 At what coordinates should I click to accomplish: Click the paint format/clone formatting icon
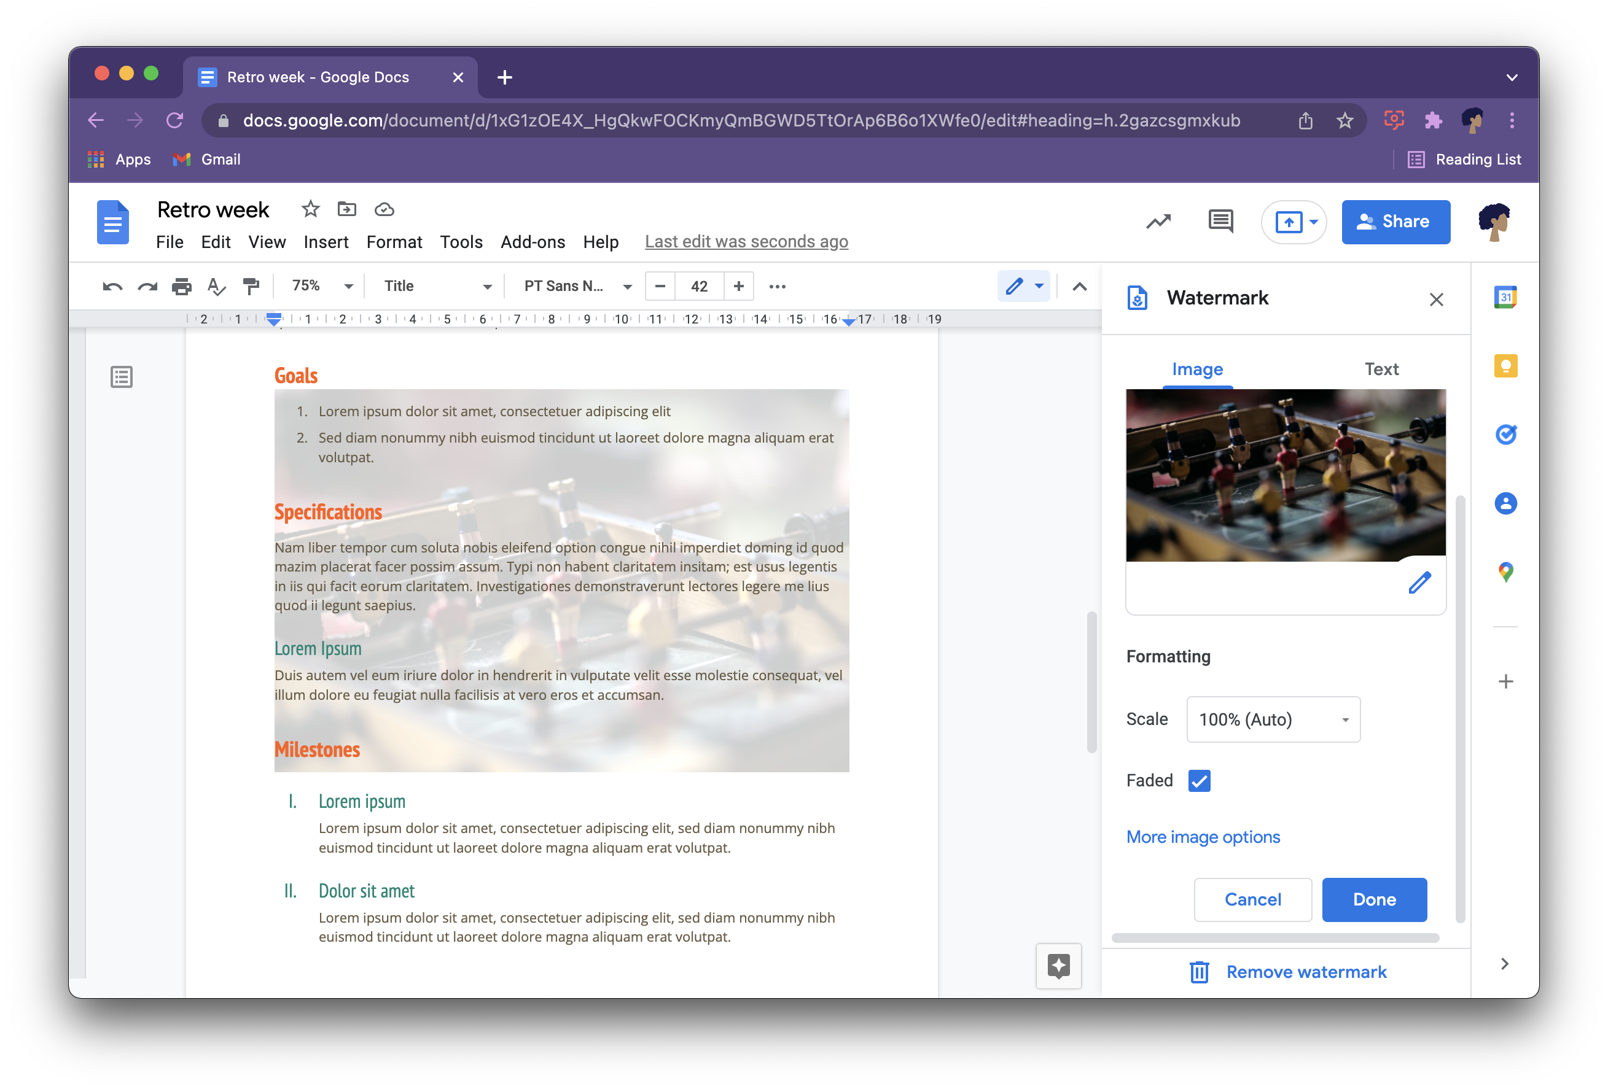[x=251, y=285]
